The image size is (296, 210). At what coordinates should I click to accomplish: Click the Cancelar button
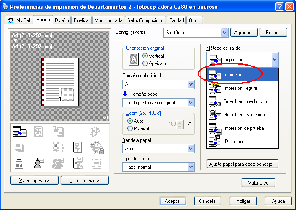pyautogui.click(x=208, y=201)
